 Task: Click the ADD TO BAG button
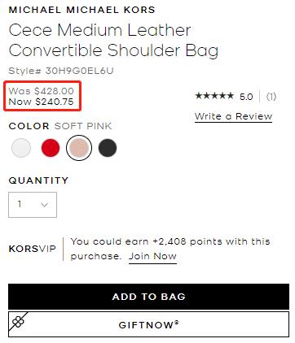[148, 297]
